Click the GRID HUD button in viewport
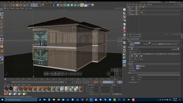The width and height of the screenshot is (183, 103). (46, 74)
